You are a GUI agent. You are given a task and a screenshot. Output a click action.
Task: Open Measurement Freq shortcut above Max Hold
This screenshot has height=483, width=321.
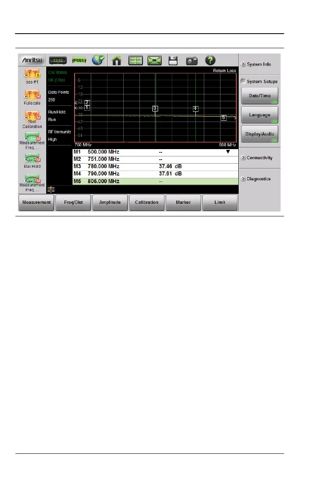point(32,141)
